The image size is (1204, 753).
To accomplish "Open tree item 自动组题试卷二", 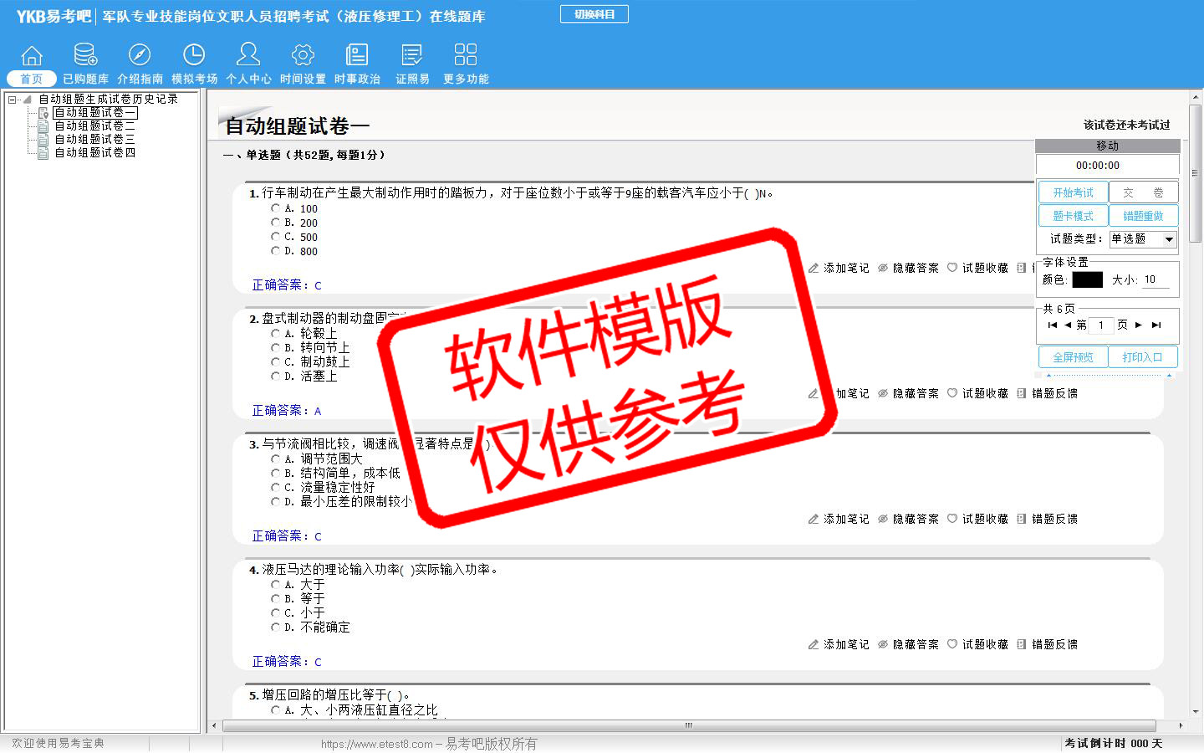I will (x=94, y=126).
